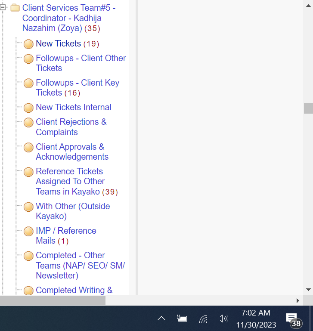Click the icon beside IMP / Reference Mails
The width and height of the screenshot is (313, 331).
(28, 231)
